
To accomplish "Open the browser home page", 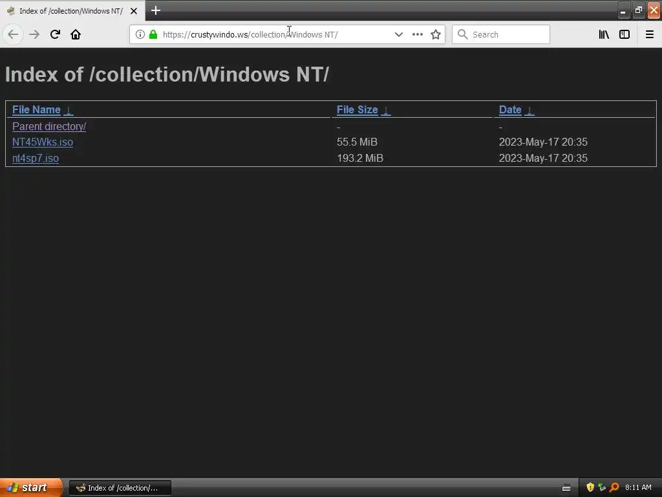I will tap(76, 34).
